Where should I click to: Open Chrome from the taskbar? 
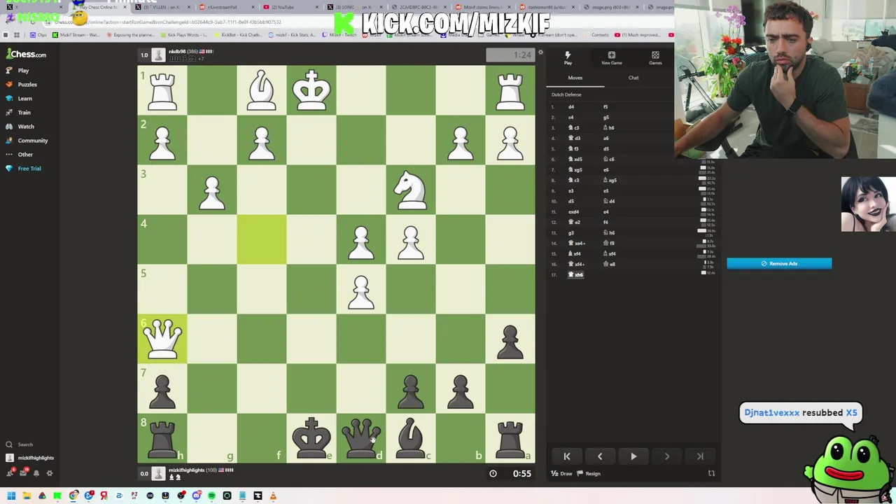point(73,496)
